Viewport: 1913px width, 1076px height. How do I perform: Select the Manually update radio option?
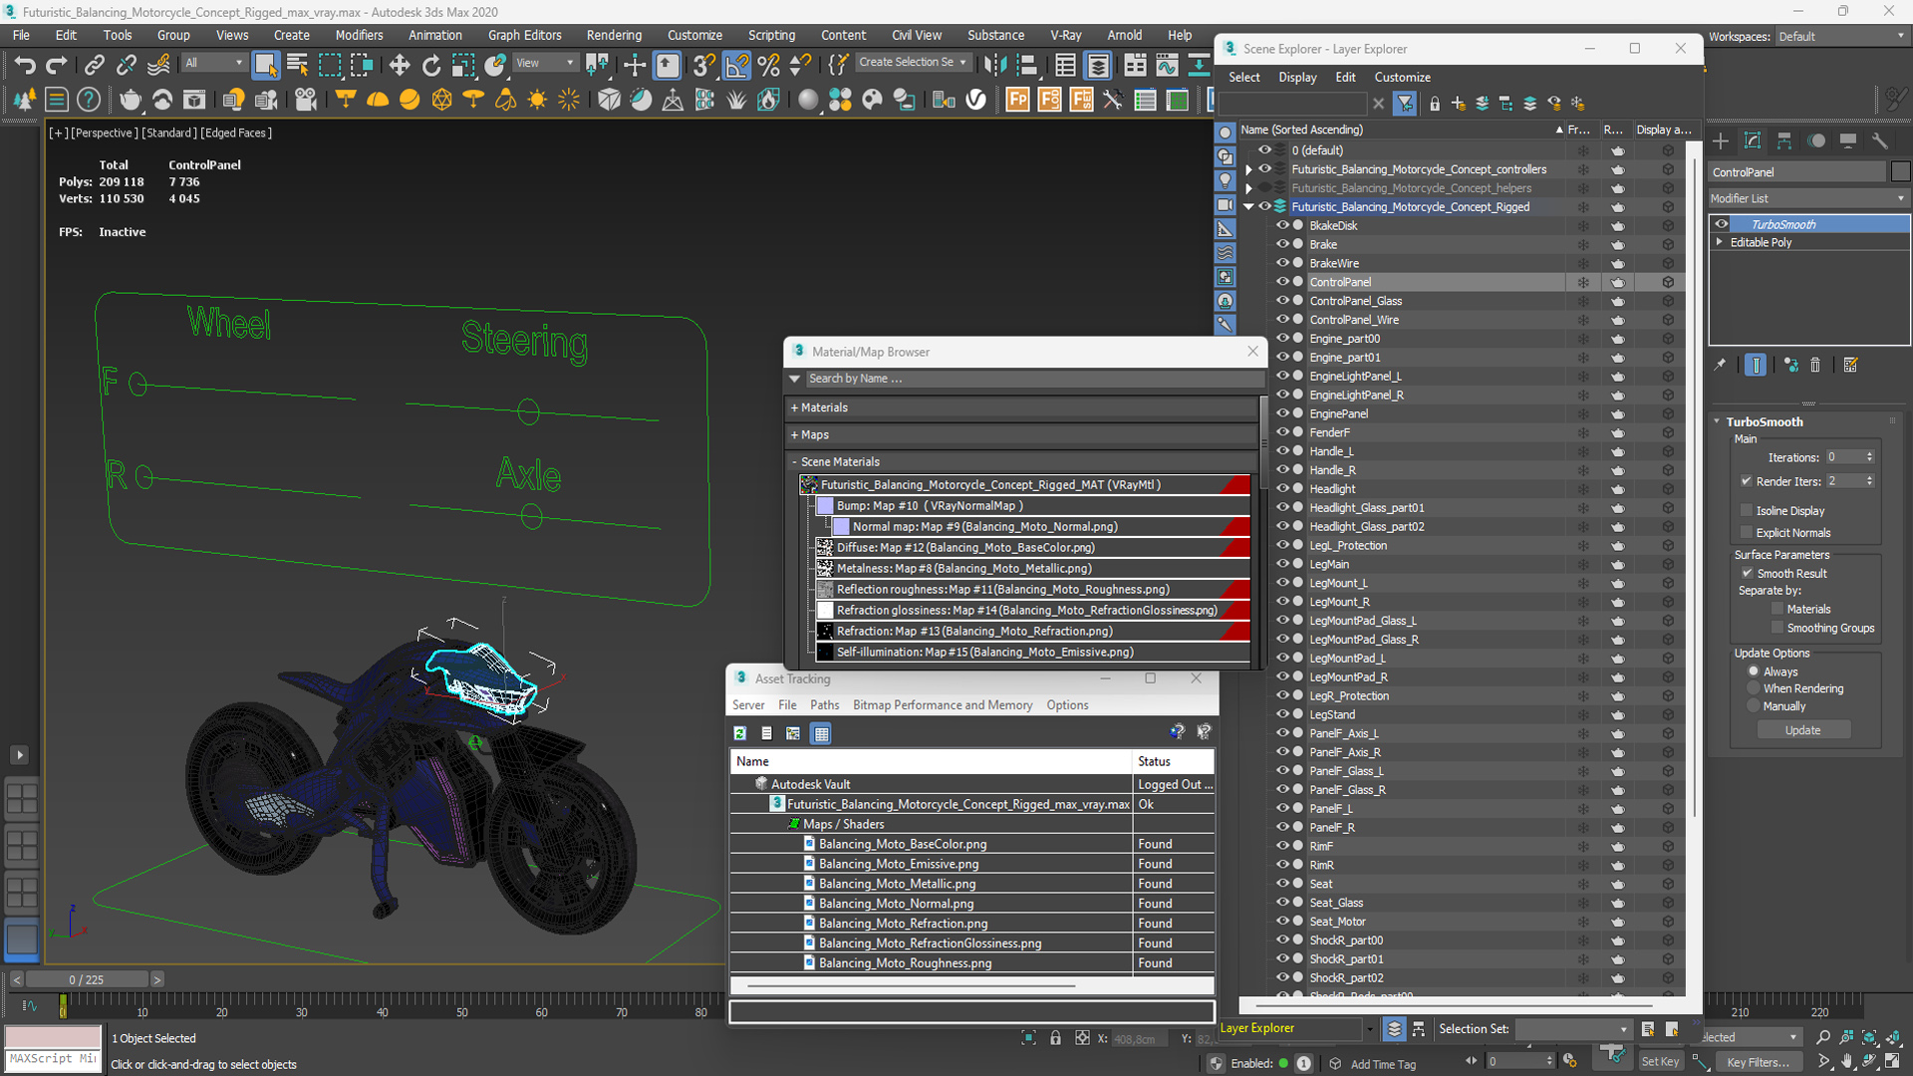[1754, 706]
